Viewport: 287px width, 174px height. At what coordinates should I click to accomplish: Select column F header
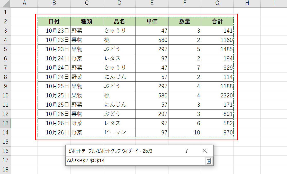(x=185, y=4)
